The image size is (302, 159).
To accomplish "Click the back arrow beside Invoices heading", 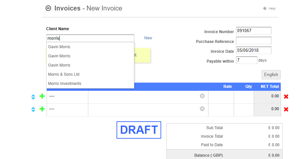I will click(x=48, y=8).
